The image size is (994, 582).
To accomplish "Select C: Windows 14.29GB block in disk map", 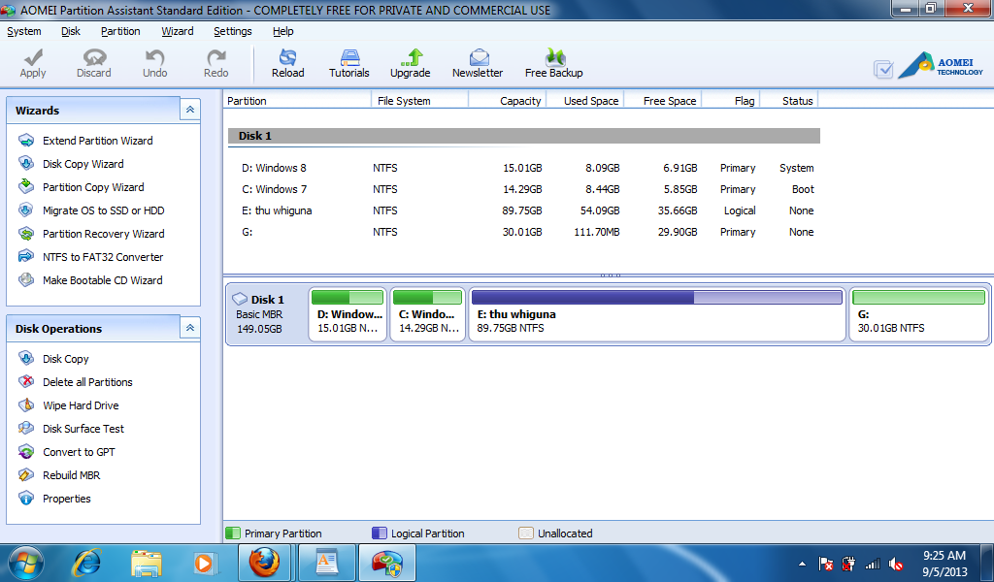I will click(x=428, y=314).
